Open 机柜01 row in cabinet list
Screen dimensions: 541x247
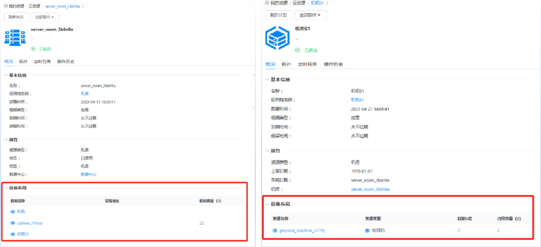click(x=23, y=234)
